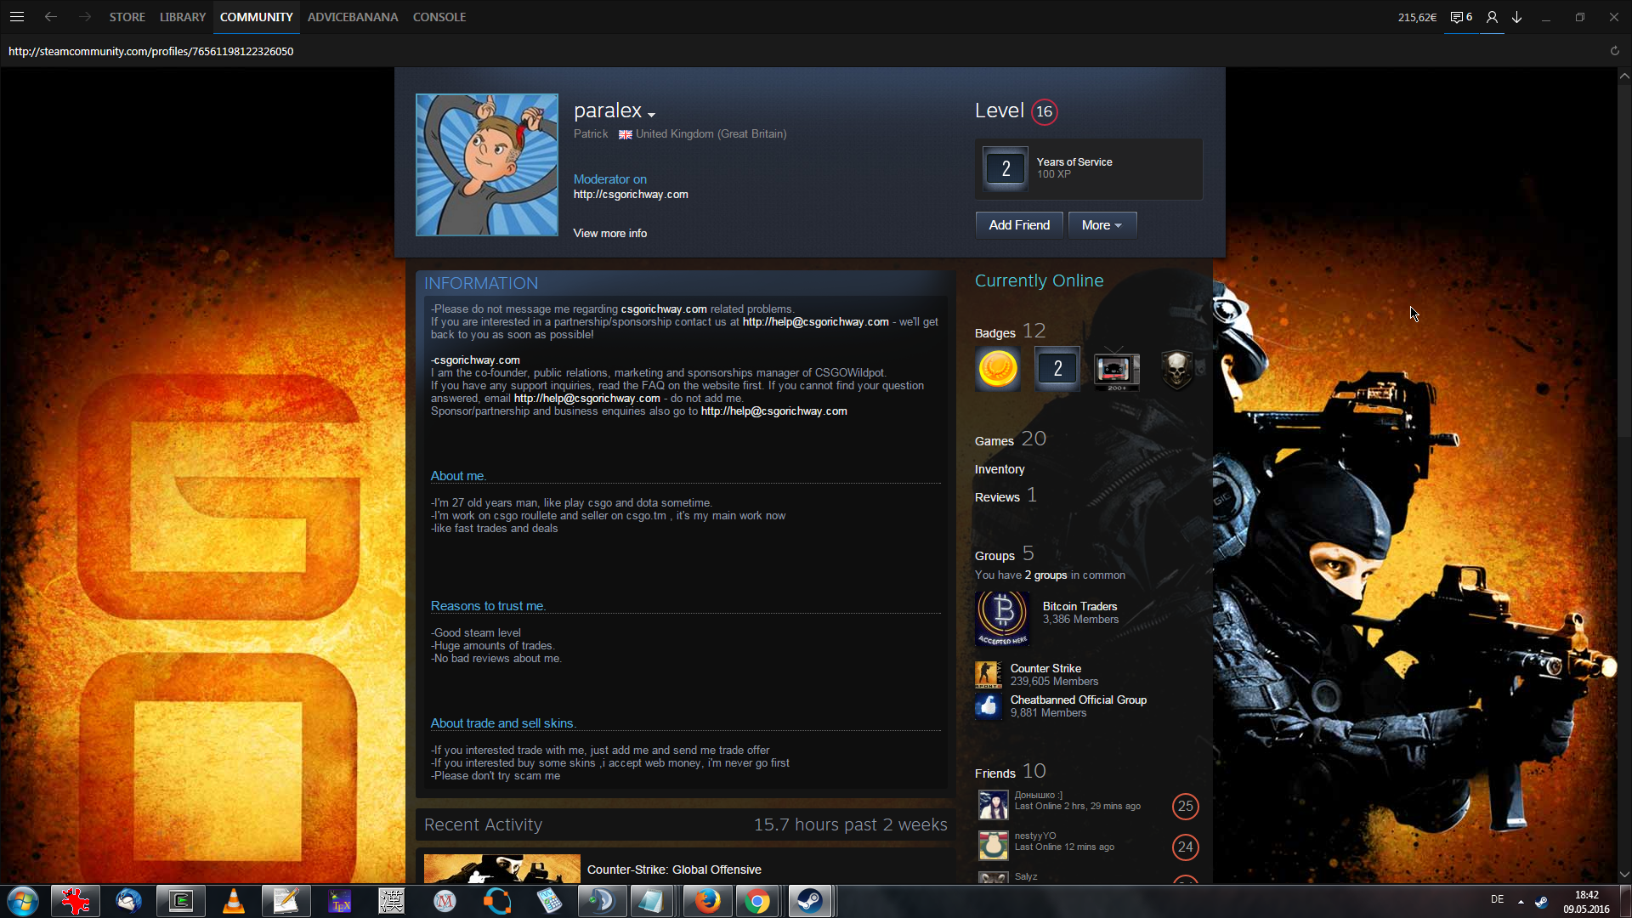Click the friends silhouette icon

[x=1492, y=17]
